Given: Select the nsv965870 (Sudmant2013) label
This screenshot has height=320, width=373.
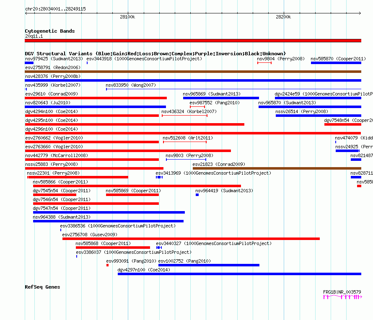Looking at the screenshot, I should [287, 103].
